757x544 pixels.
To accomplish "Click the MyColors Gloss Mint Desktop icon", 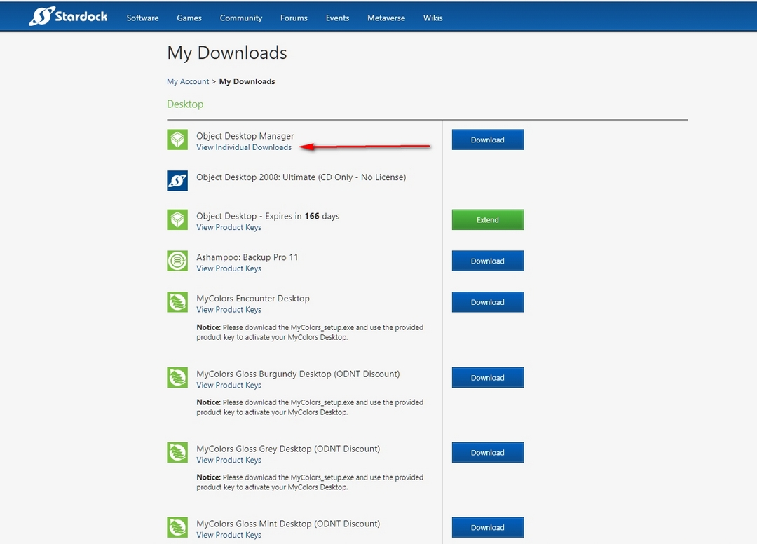I will (177, 527).
